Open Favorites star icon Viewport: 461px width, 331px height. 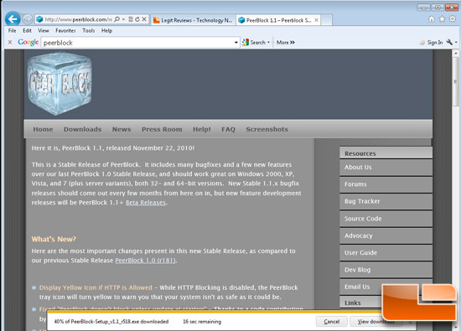[x=442, y=19]
